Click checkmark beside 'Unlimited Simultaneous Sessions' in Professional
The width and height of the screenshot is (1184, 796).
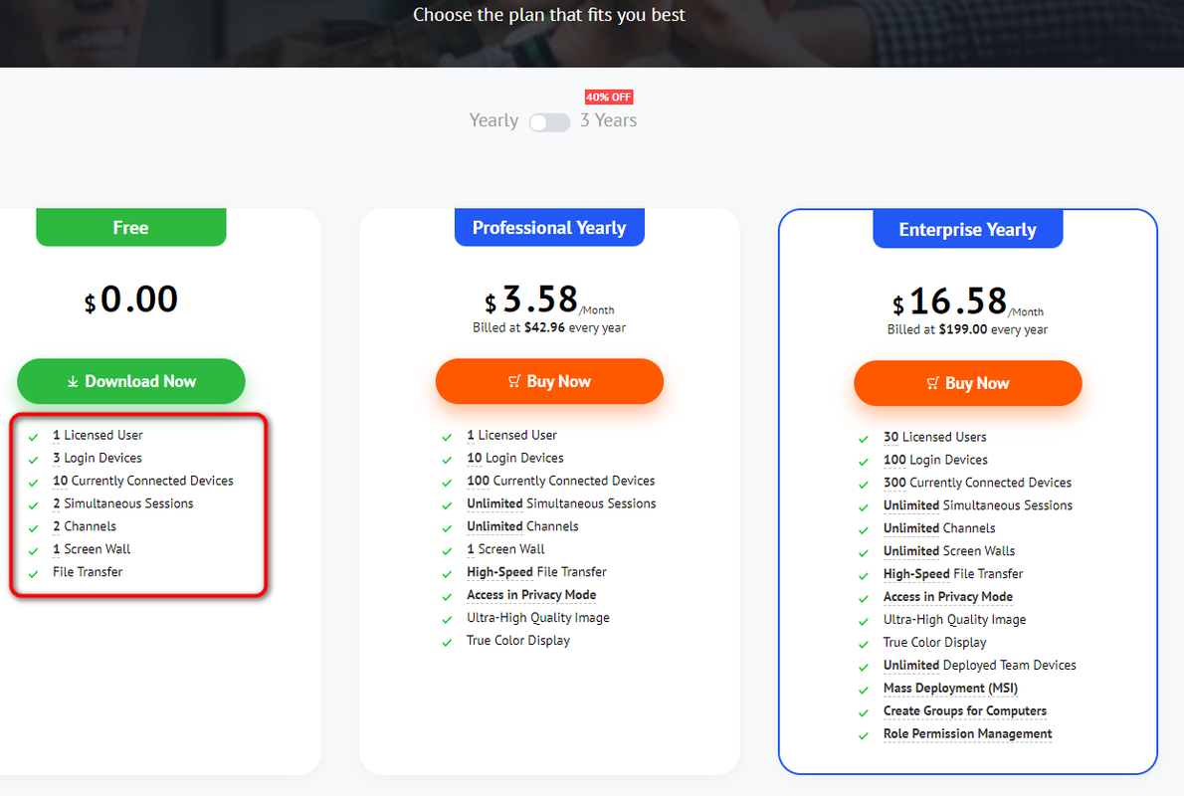tap(447, 505)
